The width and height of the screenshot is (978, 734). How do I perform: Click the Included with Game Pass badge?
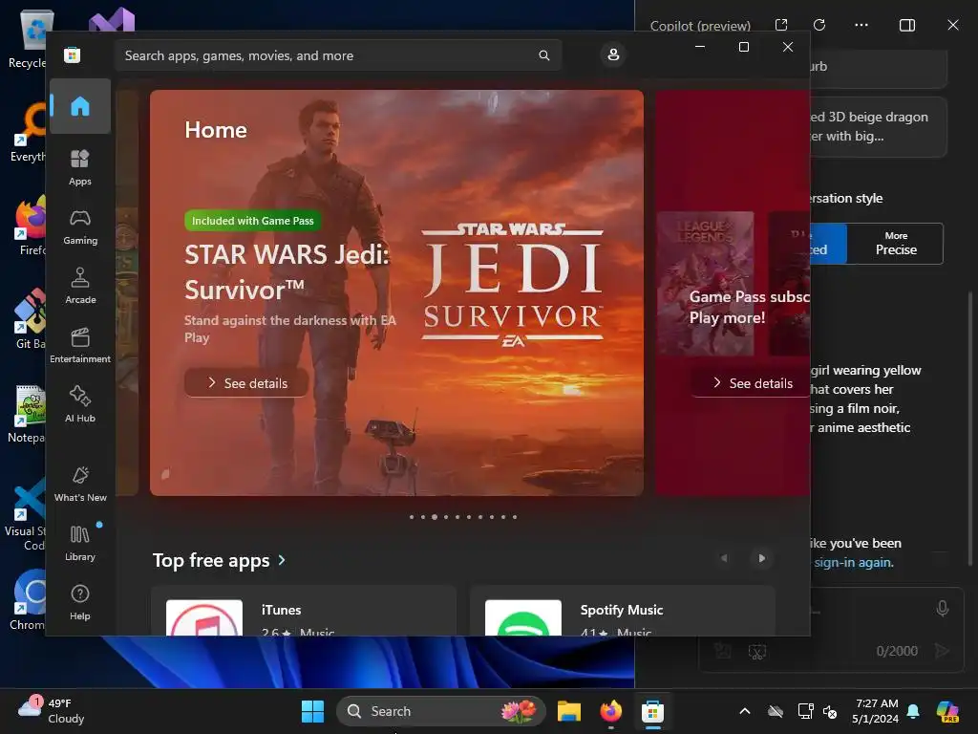[252, 221]
